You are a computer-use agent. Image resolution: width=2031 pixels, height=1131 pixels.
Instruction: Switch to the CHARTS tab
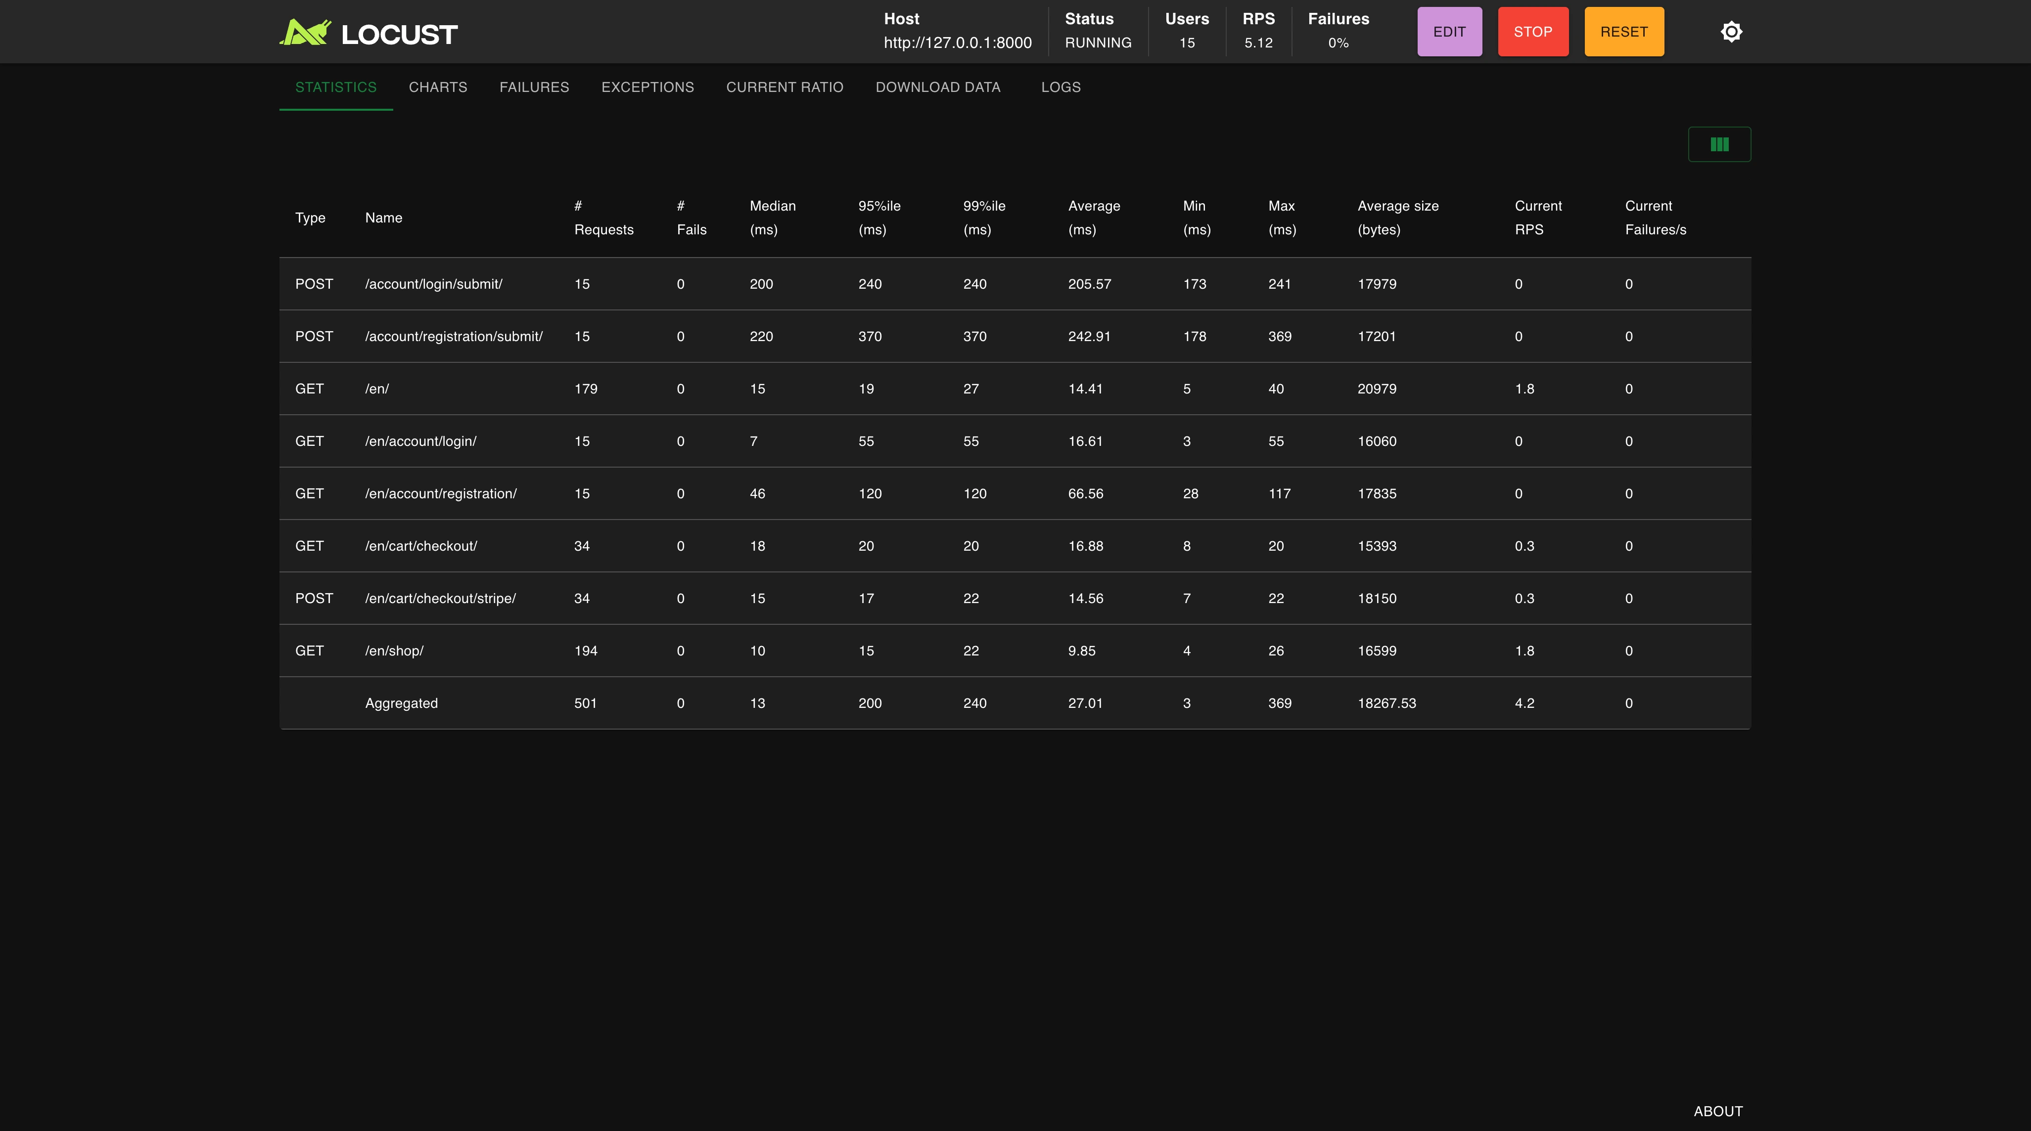tap(438, 87)
